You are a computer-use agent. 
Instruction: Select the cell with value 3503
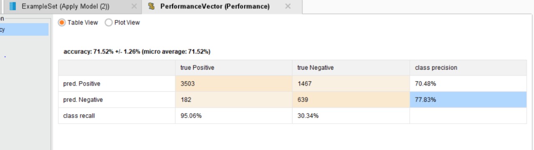234,84
